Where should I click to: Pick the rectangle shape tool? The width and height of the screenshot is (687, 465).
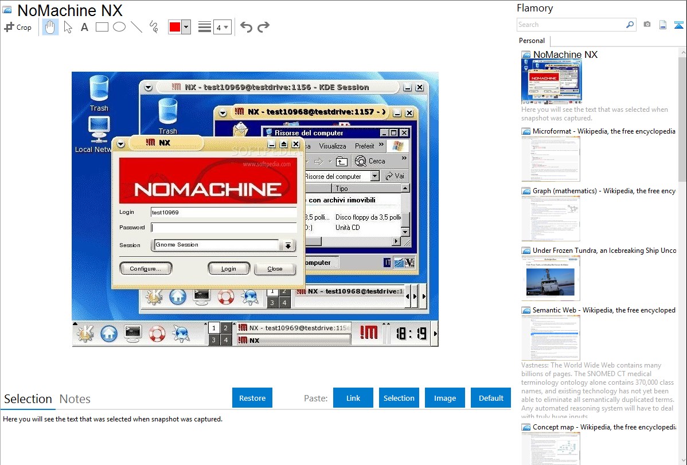(x=102, y=27)
